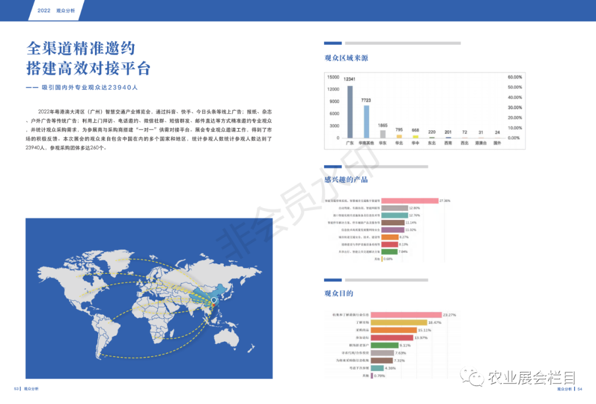The height and width of the screenshot is (404, 596).
Task: Click the '感兴趣的产品' section title
Action: [x=346, y=179]
